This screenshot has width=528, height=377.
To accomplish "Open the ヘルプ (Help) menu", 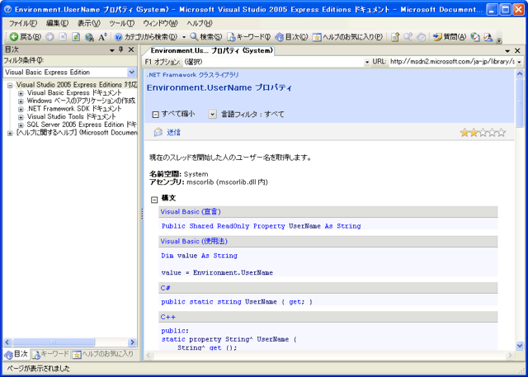I will click(200, 23).
